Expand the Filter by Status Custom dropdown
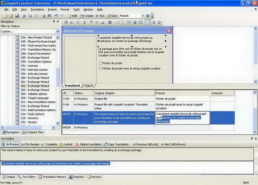Screen dimensions: 258x185 point(58,31)
